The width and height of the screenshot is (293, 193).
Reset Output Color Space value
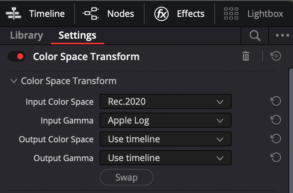276,139
